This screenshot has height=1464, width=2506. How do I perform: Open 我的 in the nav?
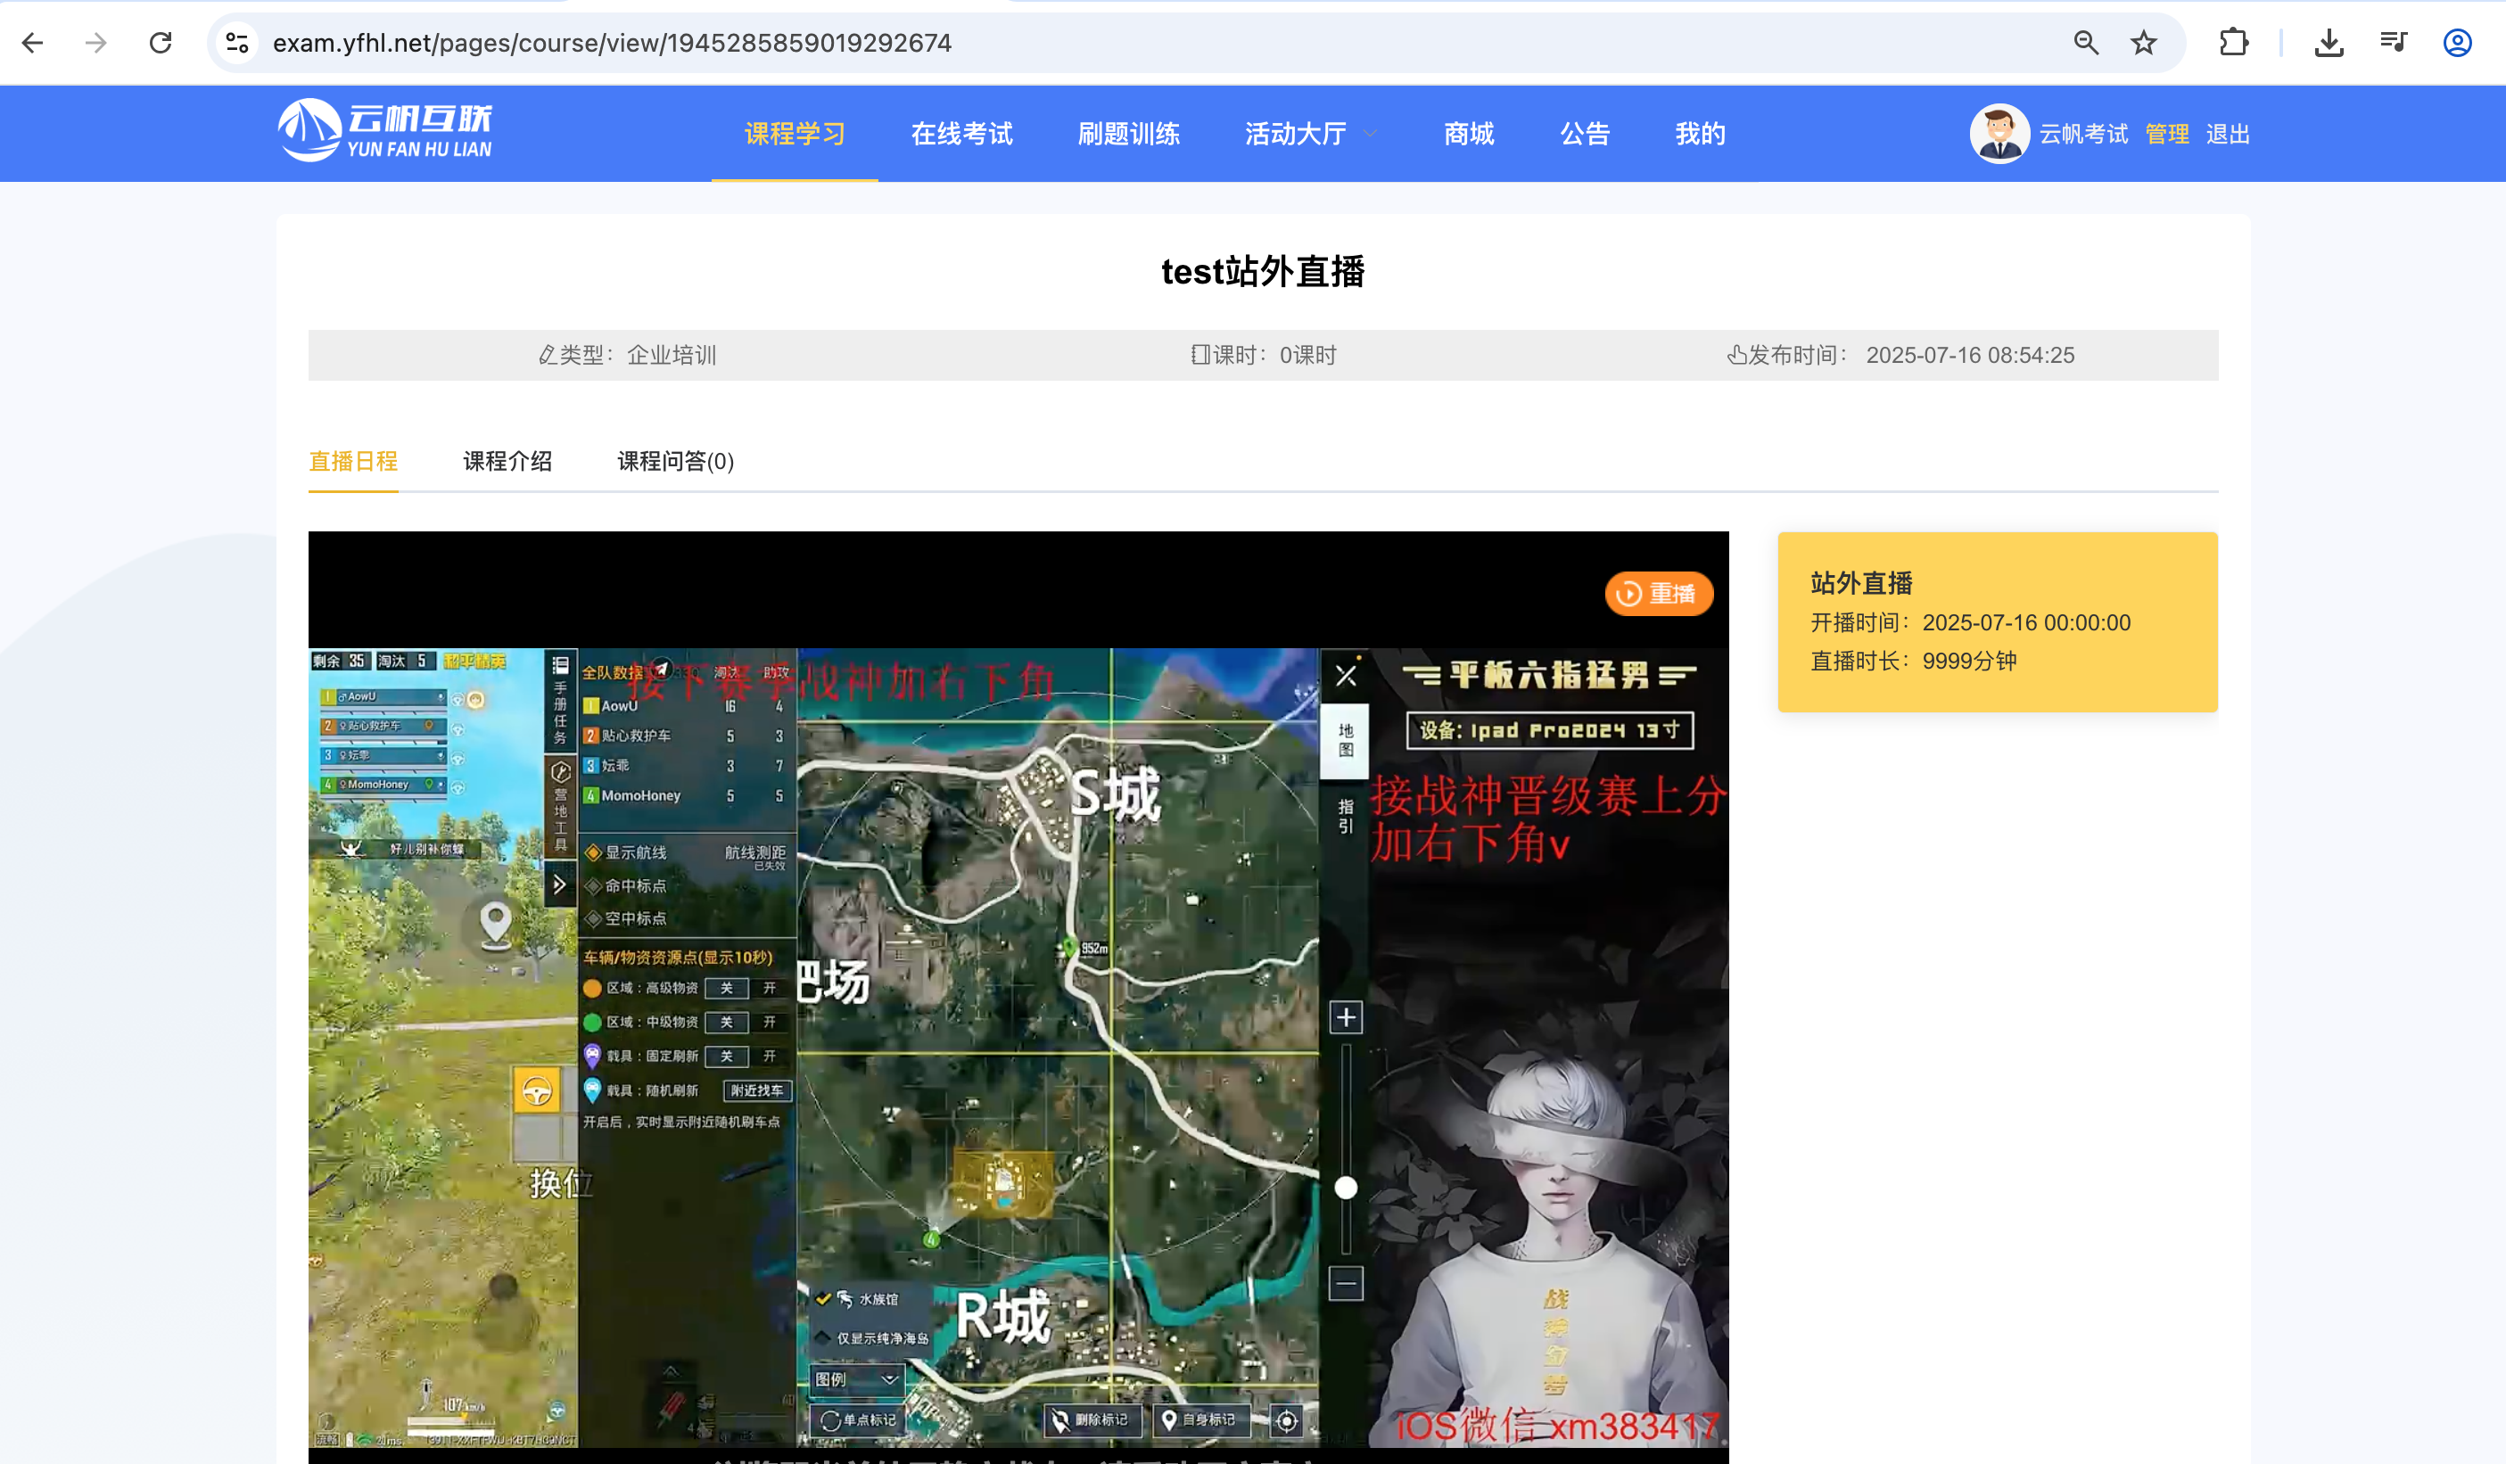coord(1701,134)
